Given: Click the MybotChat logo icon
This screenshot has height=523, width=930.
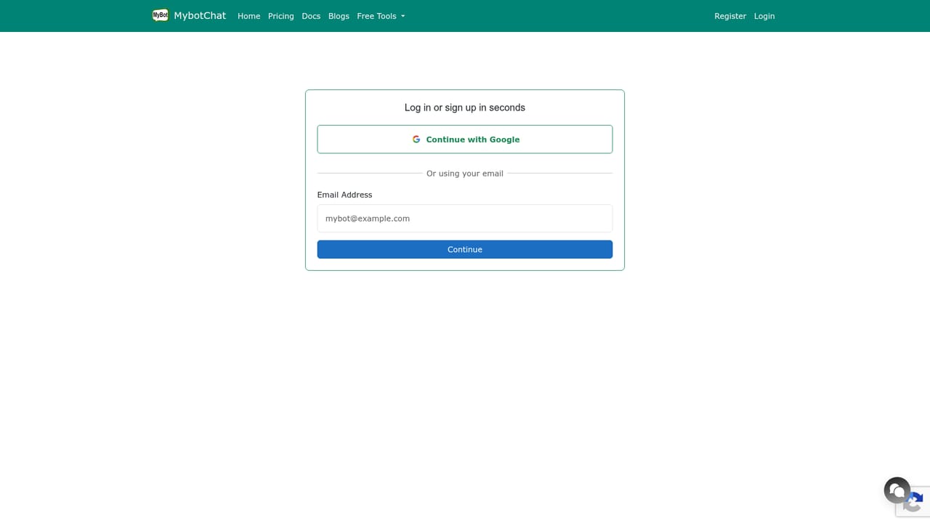Looking at the screenshot, I should click(x=160, y=15).
